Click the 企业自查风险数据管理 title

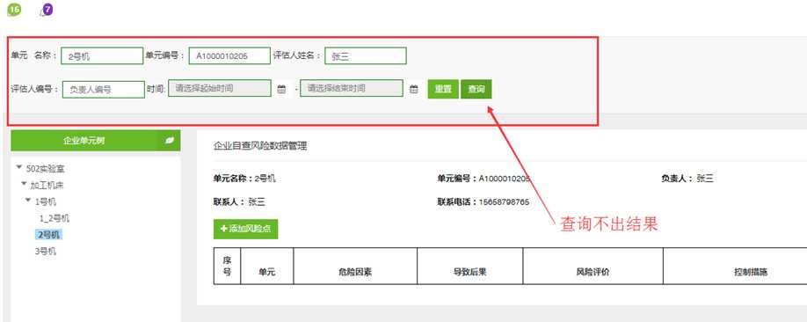[260, 146]
